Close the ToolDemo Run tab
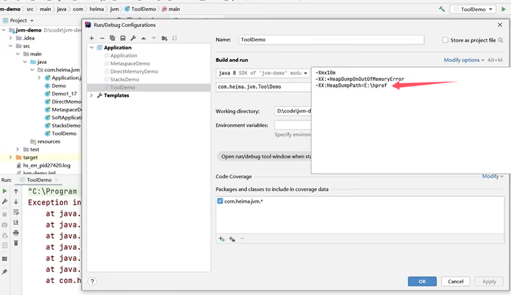The height and width of the screenshot is (295, 511). coord(56,180)
